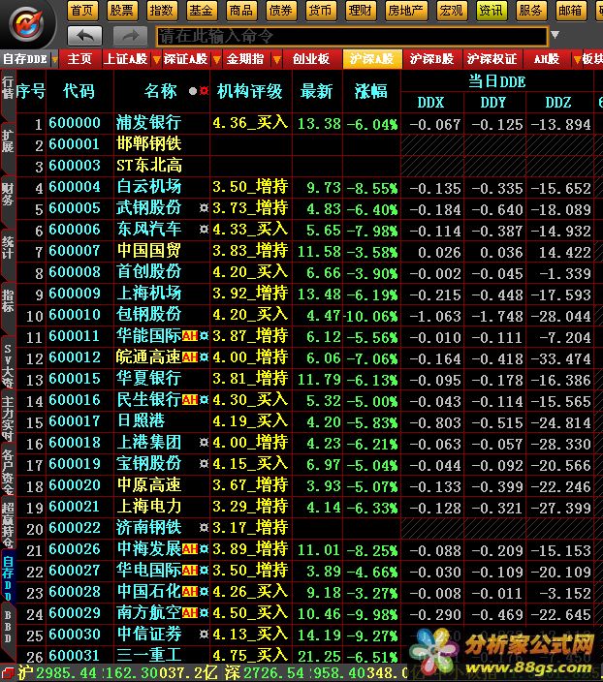Click the blue gear mark beside 中国石化
The height and width of the screenshot is (682, 603).
pos(204,592)
